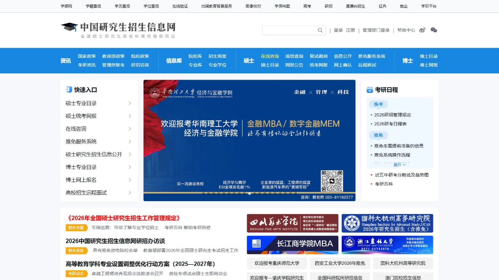Expand the 展开 section in 考研日程
Screen dimensions: 499x280
click(400, 165)
